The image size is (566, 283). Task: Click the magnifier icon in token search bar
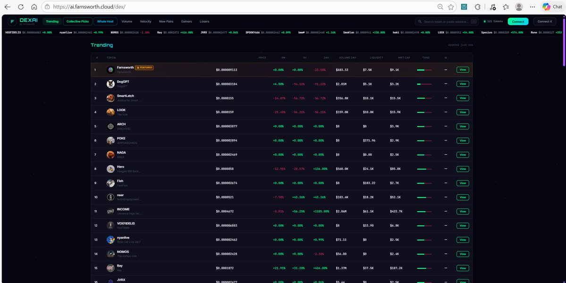pyautogui.click(x=419, y=21)
